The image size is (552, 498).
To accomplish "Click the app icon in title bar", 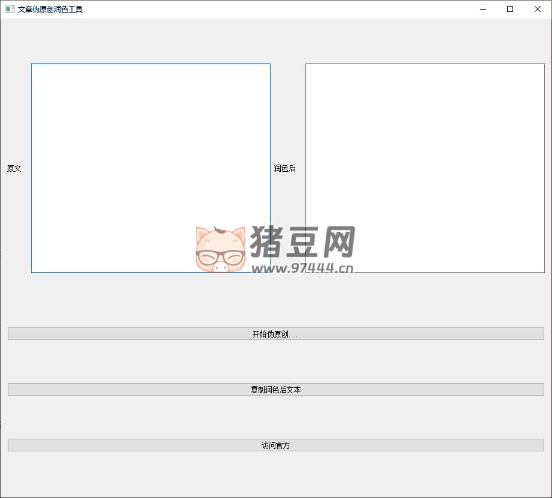I will (10, 9).
